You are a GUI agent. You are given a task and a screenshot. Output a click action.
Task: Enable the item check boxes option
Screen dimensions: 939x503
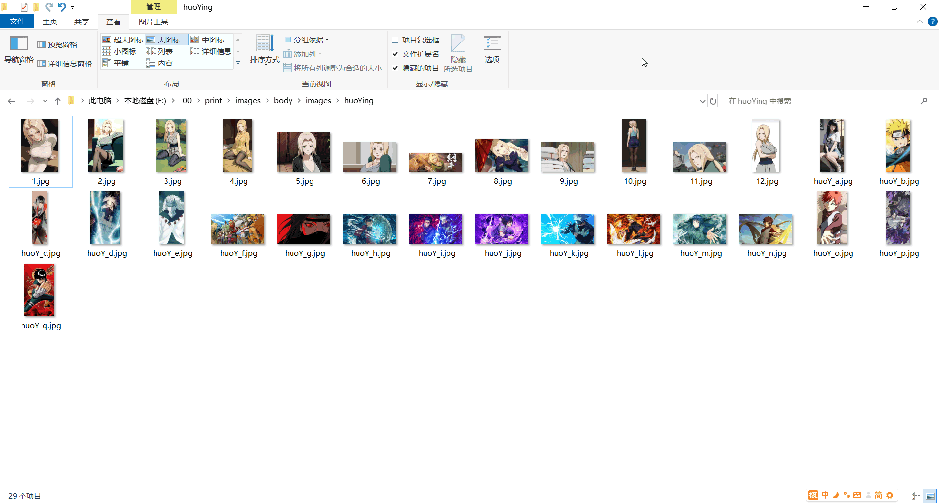[x=395, y=40]
